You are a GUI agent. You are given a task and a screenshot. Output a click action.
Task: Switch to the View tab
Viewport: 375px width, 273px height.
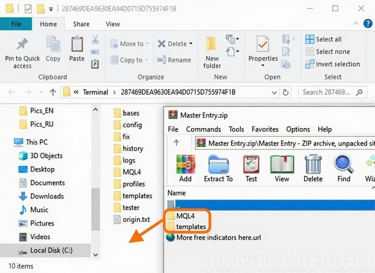[113, 24]
